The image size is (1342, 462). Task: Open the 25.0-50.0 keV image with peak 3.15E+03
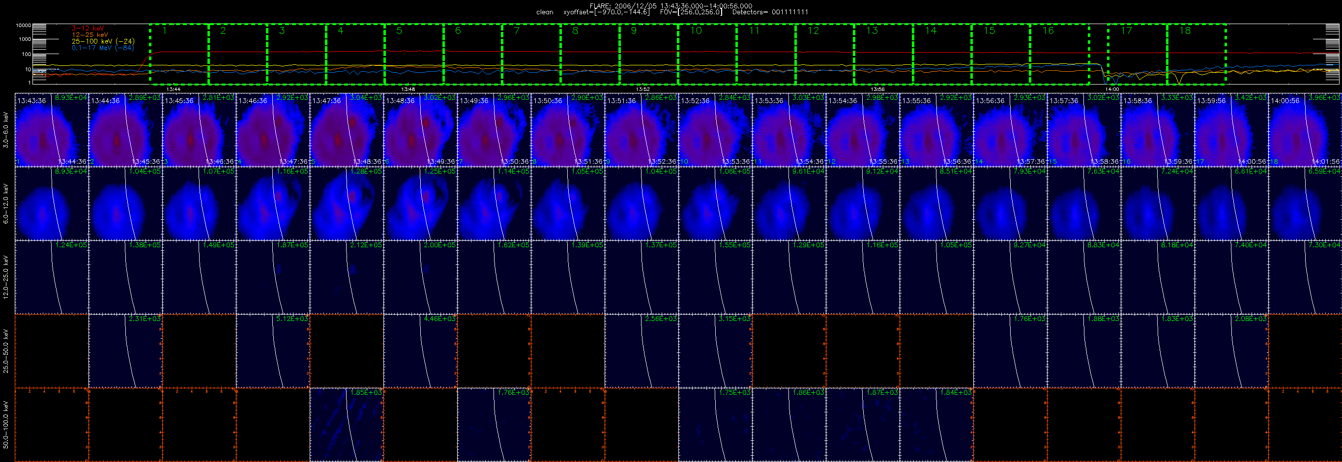(x=715, y=351)
